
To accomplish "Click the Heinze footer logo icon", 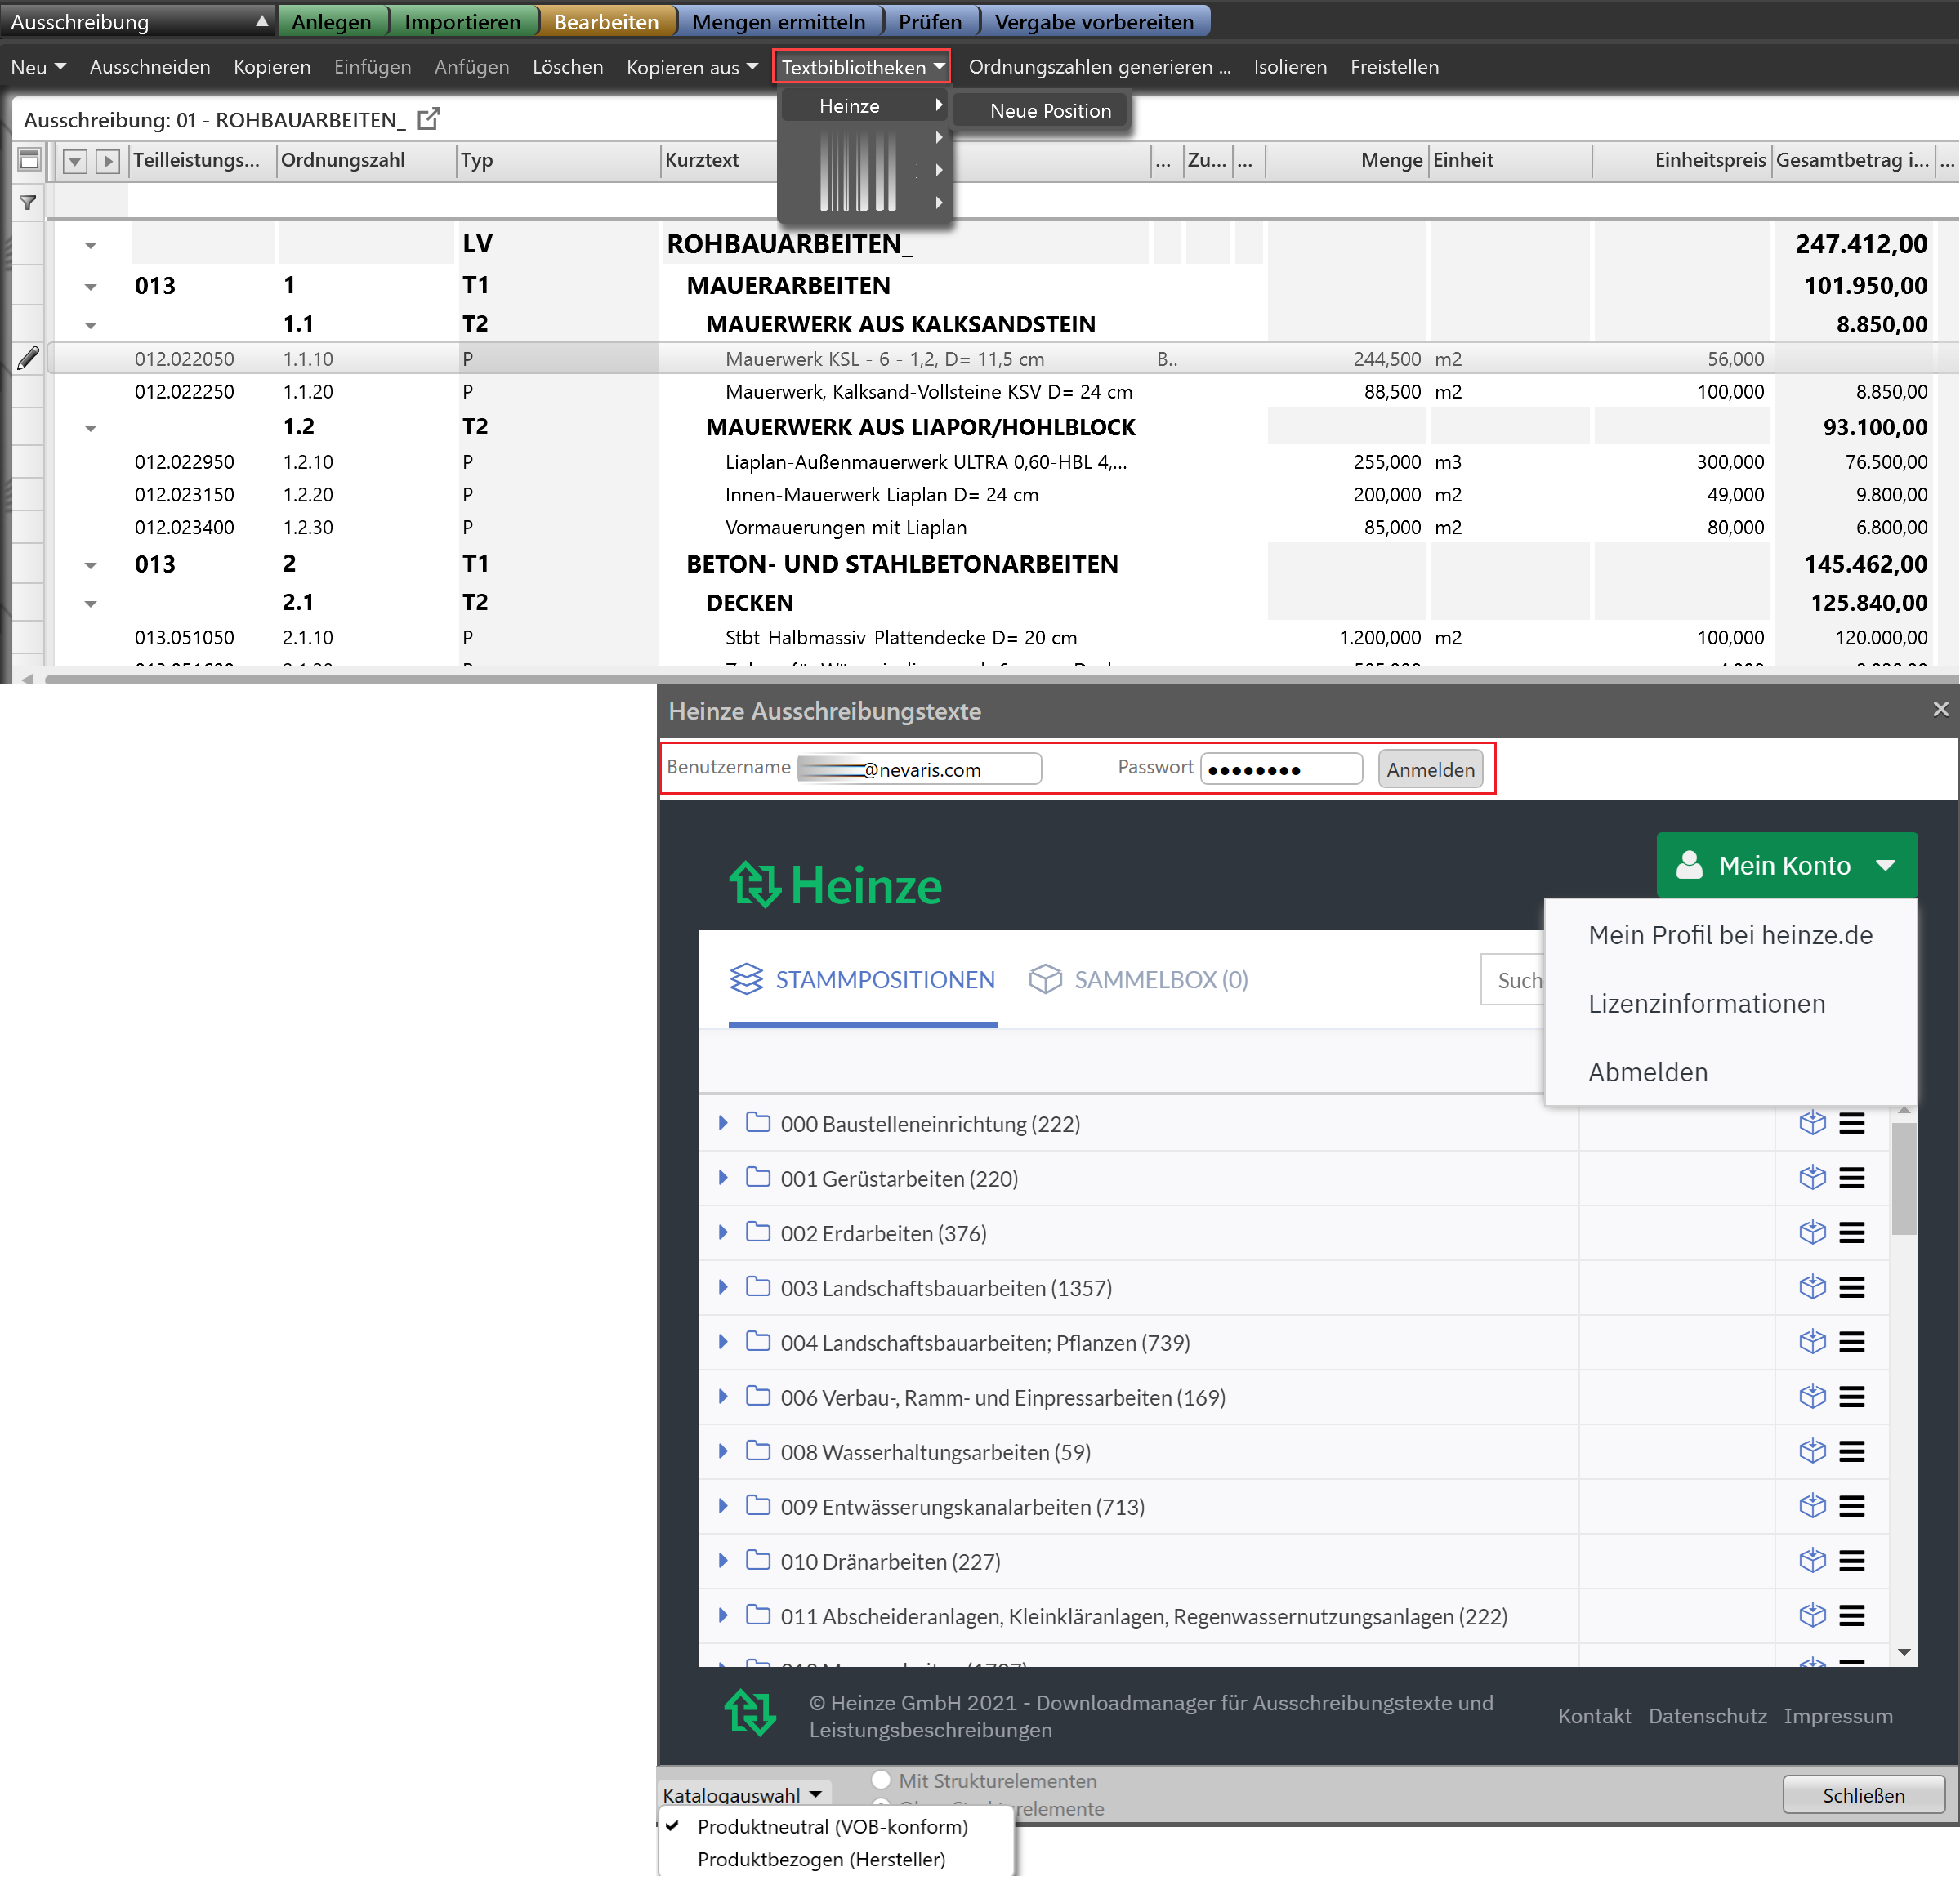I will (750, 1713).
